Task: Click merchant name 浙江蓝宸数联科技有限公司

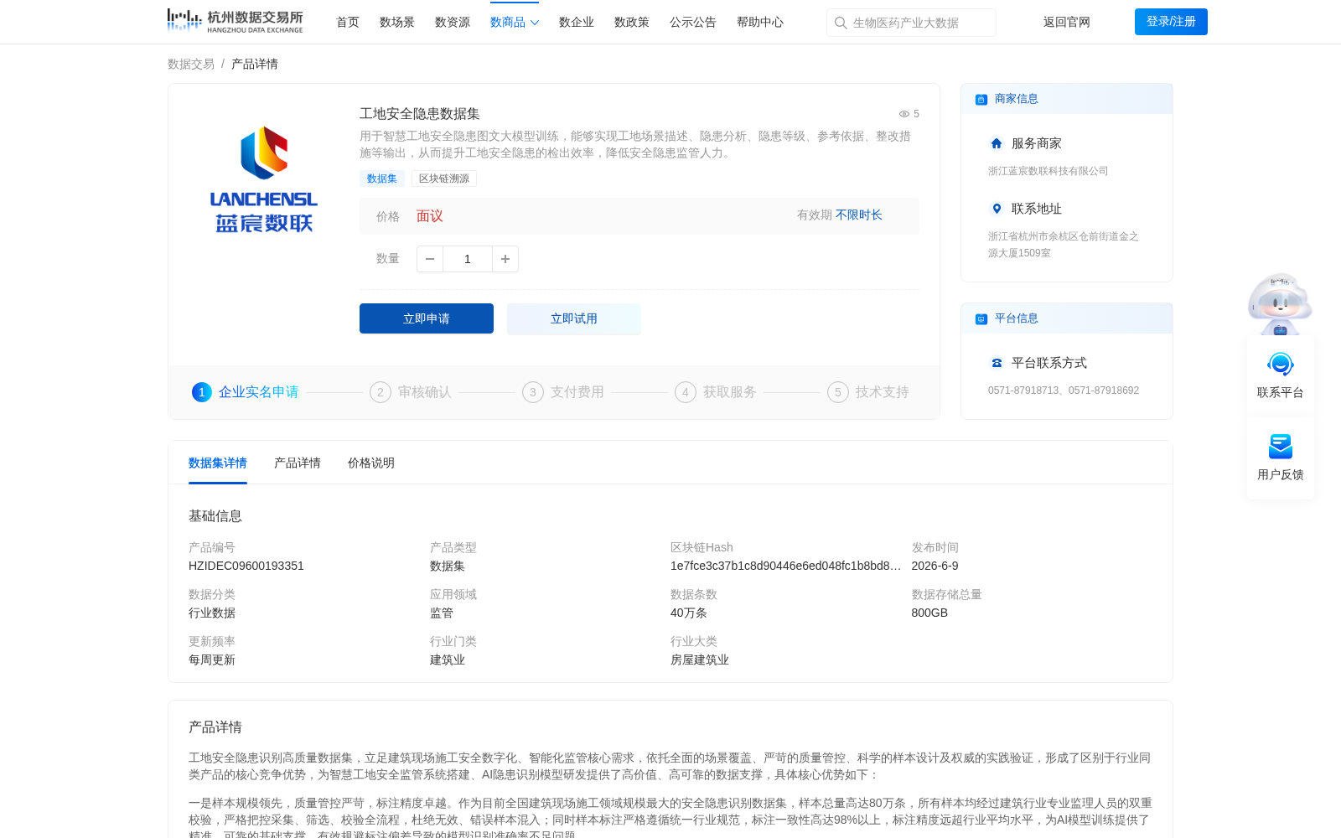Action: pyautogui.click(x=1048, y=171)
